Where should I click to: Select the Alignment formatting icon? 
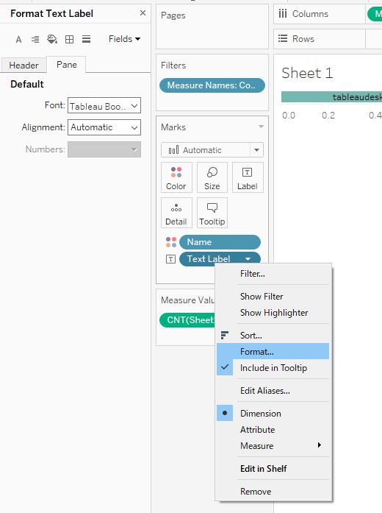pyautogui.click(x=35, y=40)
